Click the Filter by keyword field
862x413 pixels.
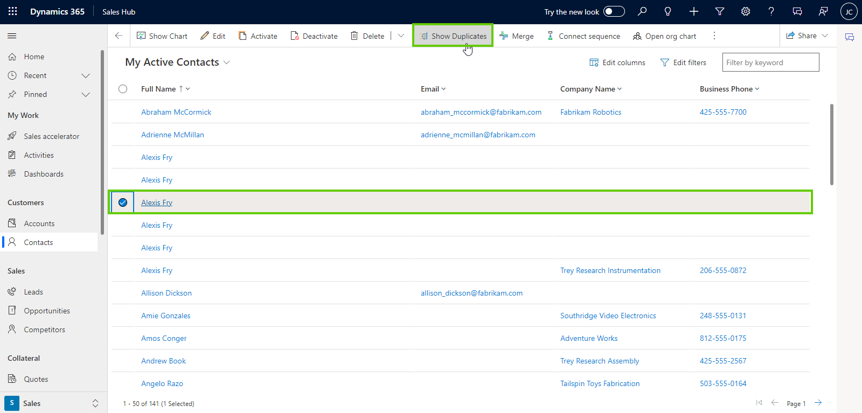coord(770,62)
